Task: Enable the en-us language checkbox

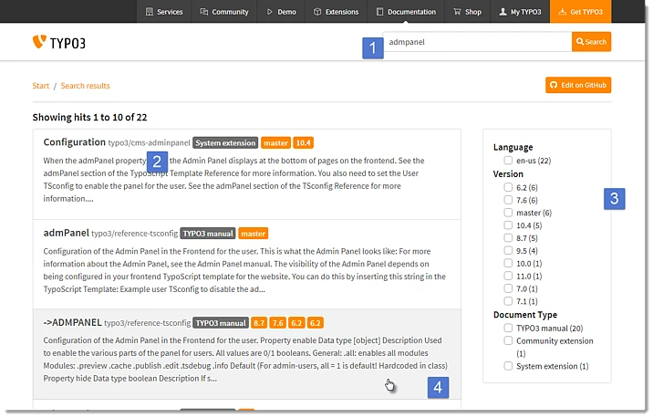Action: tap(508, 161)
